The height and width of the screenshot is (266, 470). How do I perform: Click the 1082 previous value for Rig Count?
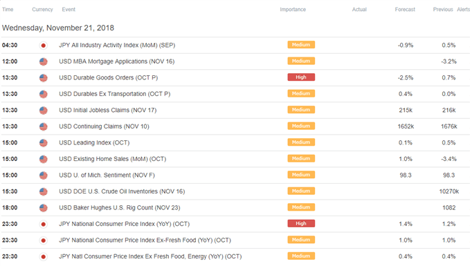449,208
